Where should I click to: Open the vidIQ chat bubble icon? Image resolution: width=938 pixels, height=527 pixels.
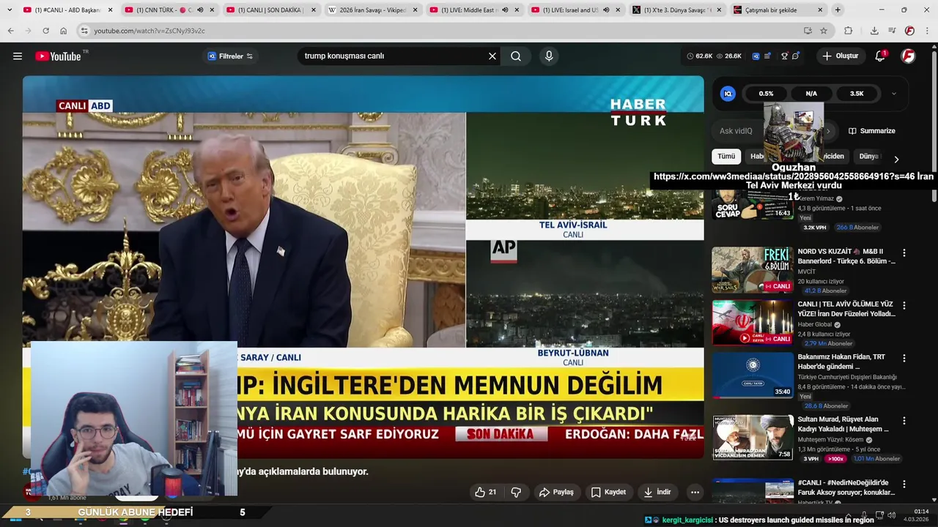[796, 56]
